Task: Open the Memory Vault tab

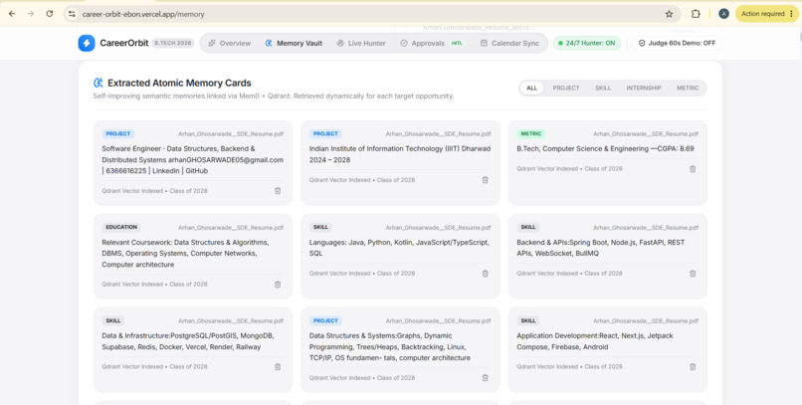Action: [295, 44]
